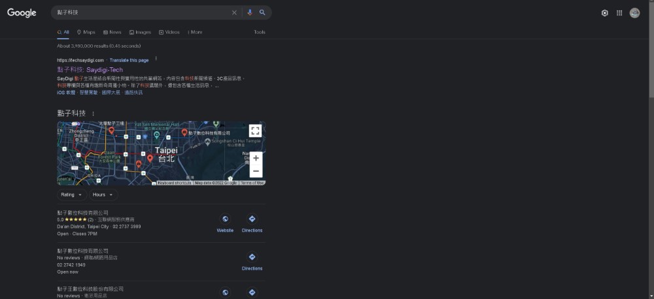Image resolution: width=654 pixels, height=299 pixels.
Task: Expand the Hours filter dropdown
Action: pos(103,195)
